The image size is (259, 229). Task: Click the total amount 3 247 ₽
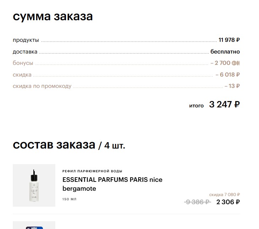tap(224, 105)
